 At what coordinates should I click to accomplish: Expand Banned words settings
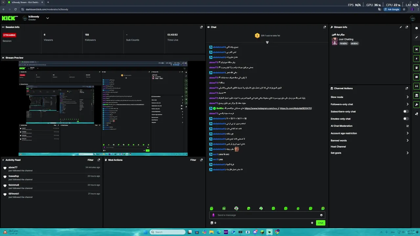pos(408,140)
